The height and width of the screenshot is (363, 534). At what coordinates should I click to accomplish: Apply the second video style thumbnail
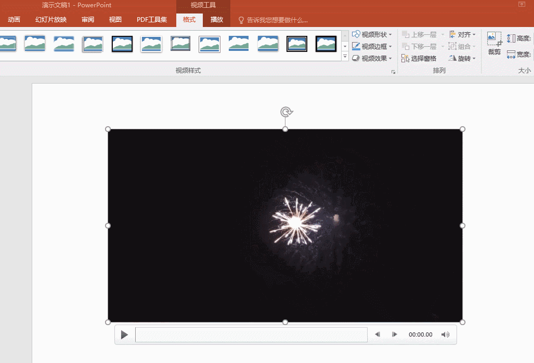coord(35,44)
